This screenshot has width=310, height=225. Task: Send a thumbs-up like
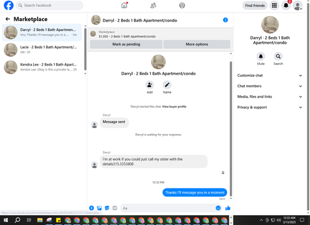pos(228,208)
